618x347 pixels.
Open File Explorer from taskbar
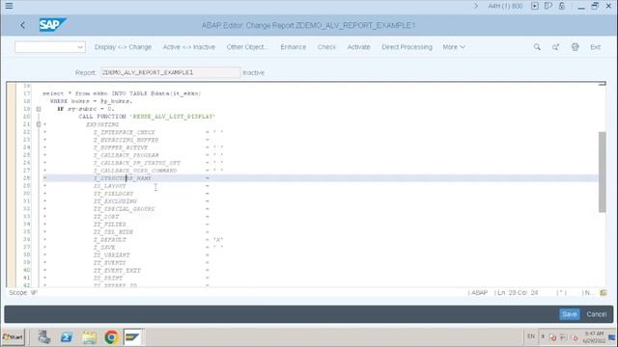pyautogui.click(x=89, y=337)
